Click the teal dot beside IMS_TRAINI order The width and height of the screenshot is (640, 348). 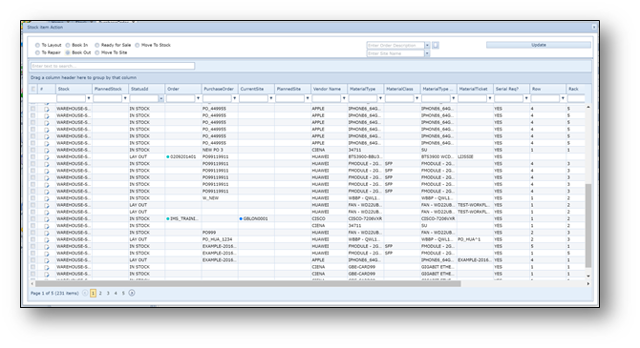[x=168, y=219]
